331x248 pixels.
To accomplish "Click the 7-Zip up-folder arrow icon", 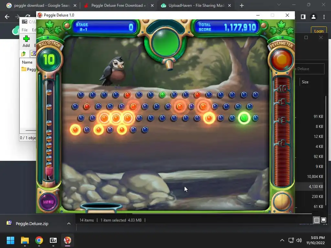I will (x=24, y=54).
